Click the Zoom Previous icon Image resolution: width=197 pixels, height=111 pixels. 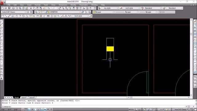point(70,8)
